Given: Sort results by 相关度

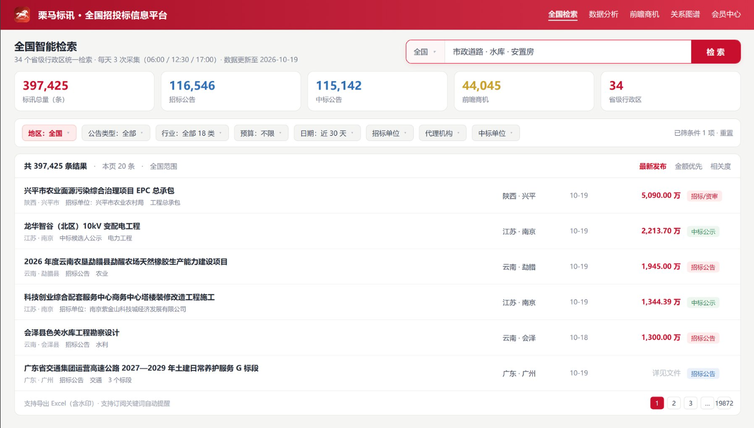Looking at the screenshot, I should [720, 167].
